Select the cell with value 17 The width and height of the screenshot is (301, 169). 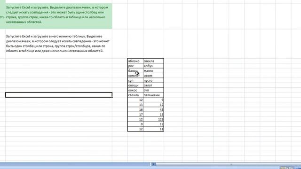(135, 115)
